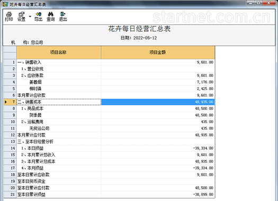Minimize the 花卉每日经营汇总表 window
The height and width of the screenshot is (201, 278).
pyautogui.click(x=250, y=3)
